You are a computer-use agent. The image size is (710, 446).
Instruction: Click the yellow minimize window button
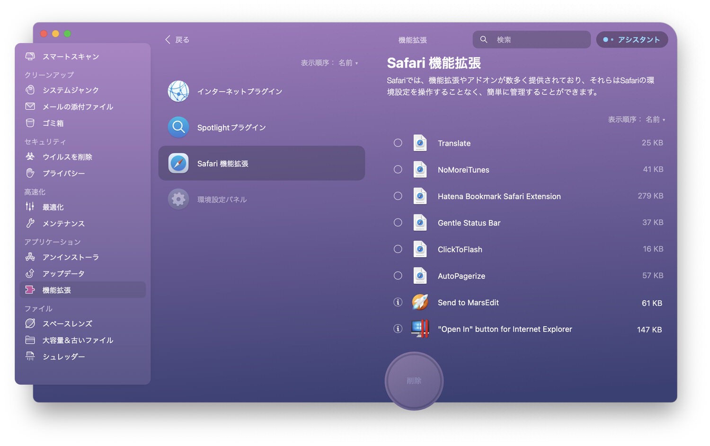tap(55, 34)
